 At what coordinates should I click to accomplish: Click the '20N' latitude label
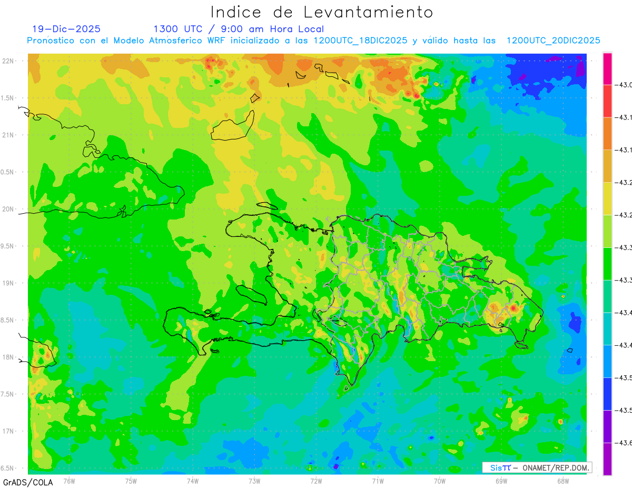point(9,209)
